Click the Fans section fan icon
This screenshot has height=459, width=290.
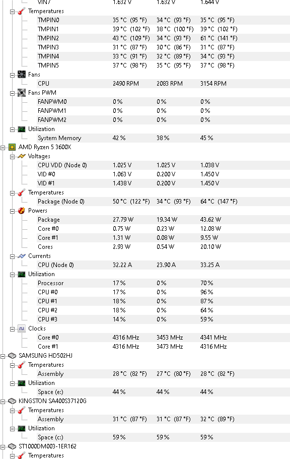[22, 75]
